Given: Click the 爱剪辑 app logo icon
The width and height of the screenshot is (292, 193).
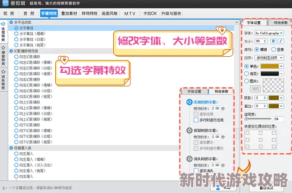Looking at the screenshot, I should coord(5,3).
